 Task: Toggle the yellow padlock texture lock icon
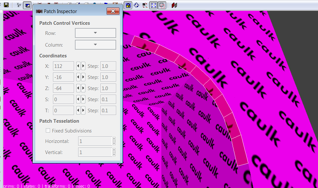click(128, 5)
